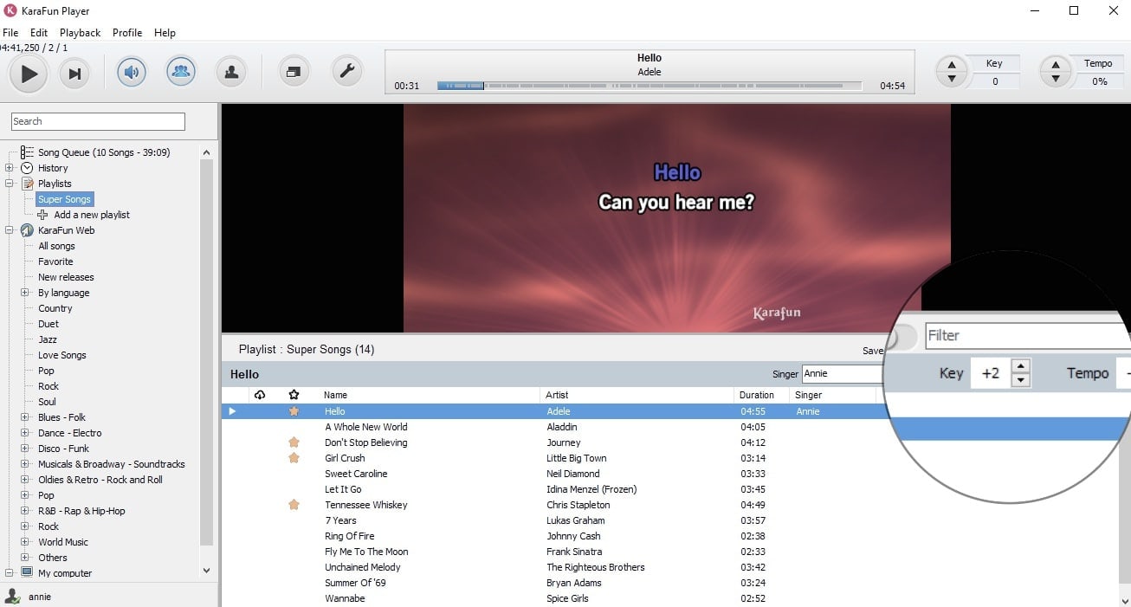Screen dimensions: 1131x607
Task: Expand the History tree node
Action: (x=10, y=168)
